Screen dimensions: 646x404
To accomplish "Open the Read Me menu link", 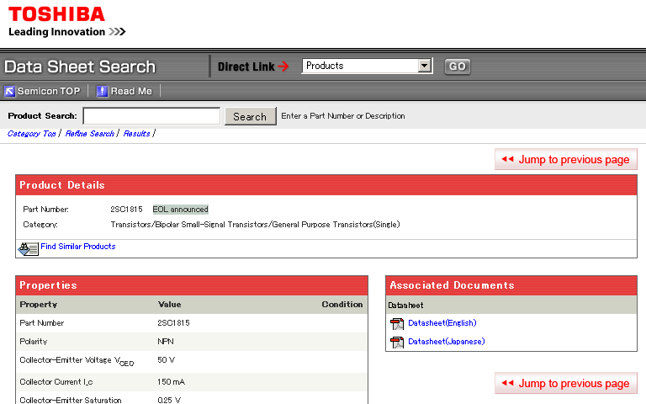I will point(131,91).
